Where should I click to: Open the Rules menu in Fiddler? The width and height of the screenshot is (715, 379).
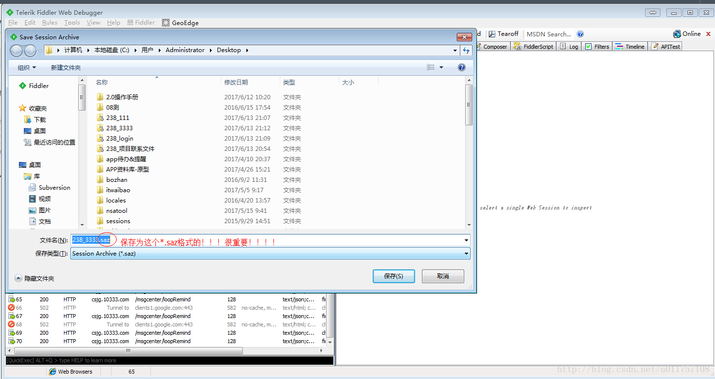pos(50,23)
